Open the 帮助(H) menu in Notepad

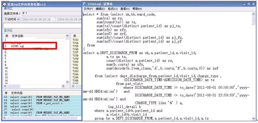pos(137,9)
